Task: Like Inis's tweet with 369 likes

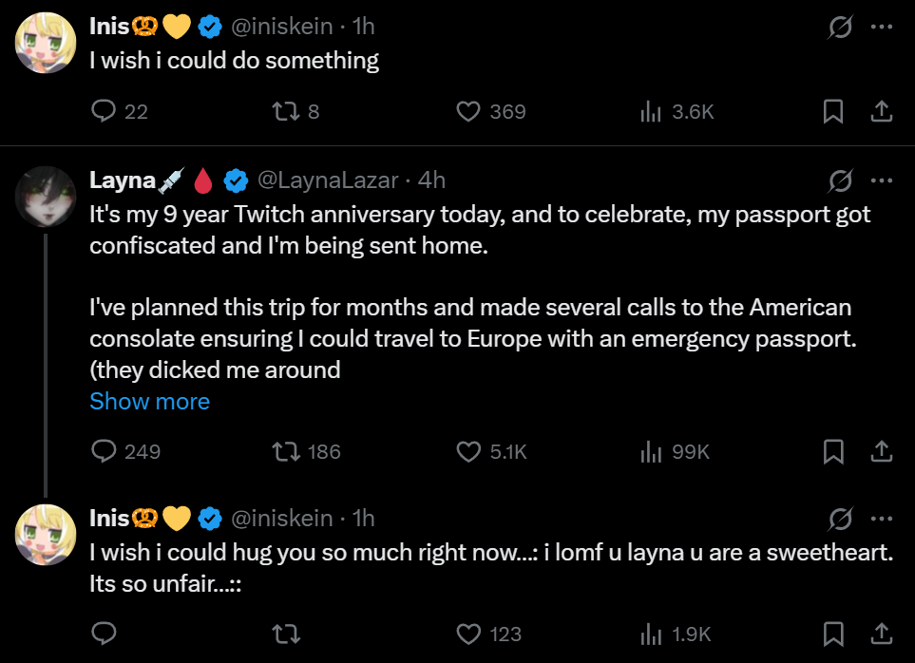Action: (467, 112)
